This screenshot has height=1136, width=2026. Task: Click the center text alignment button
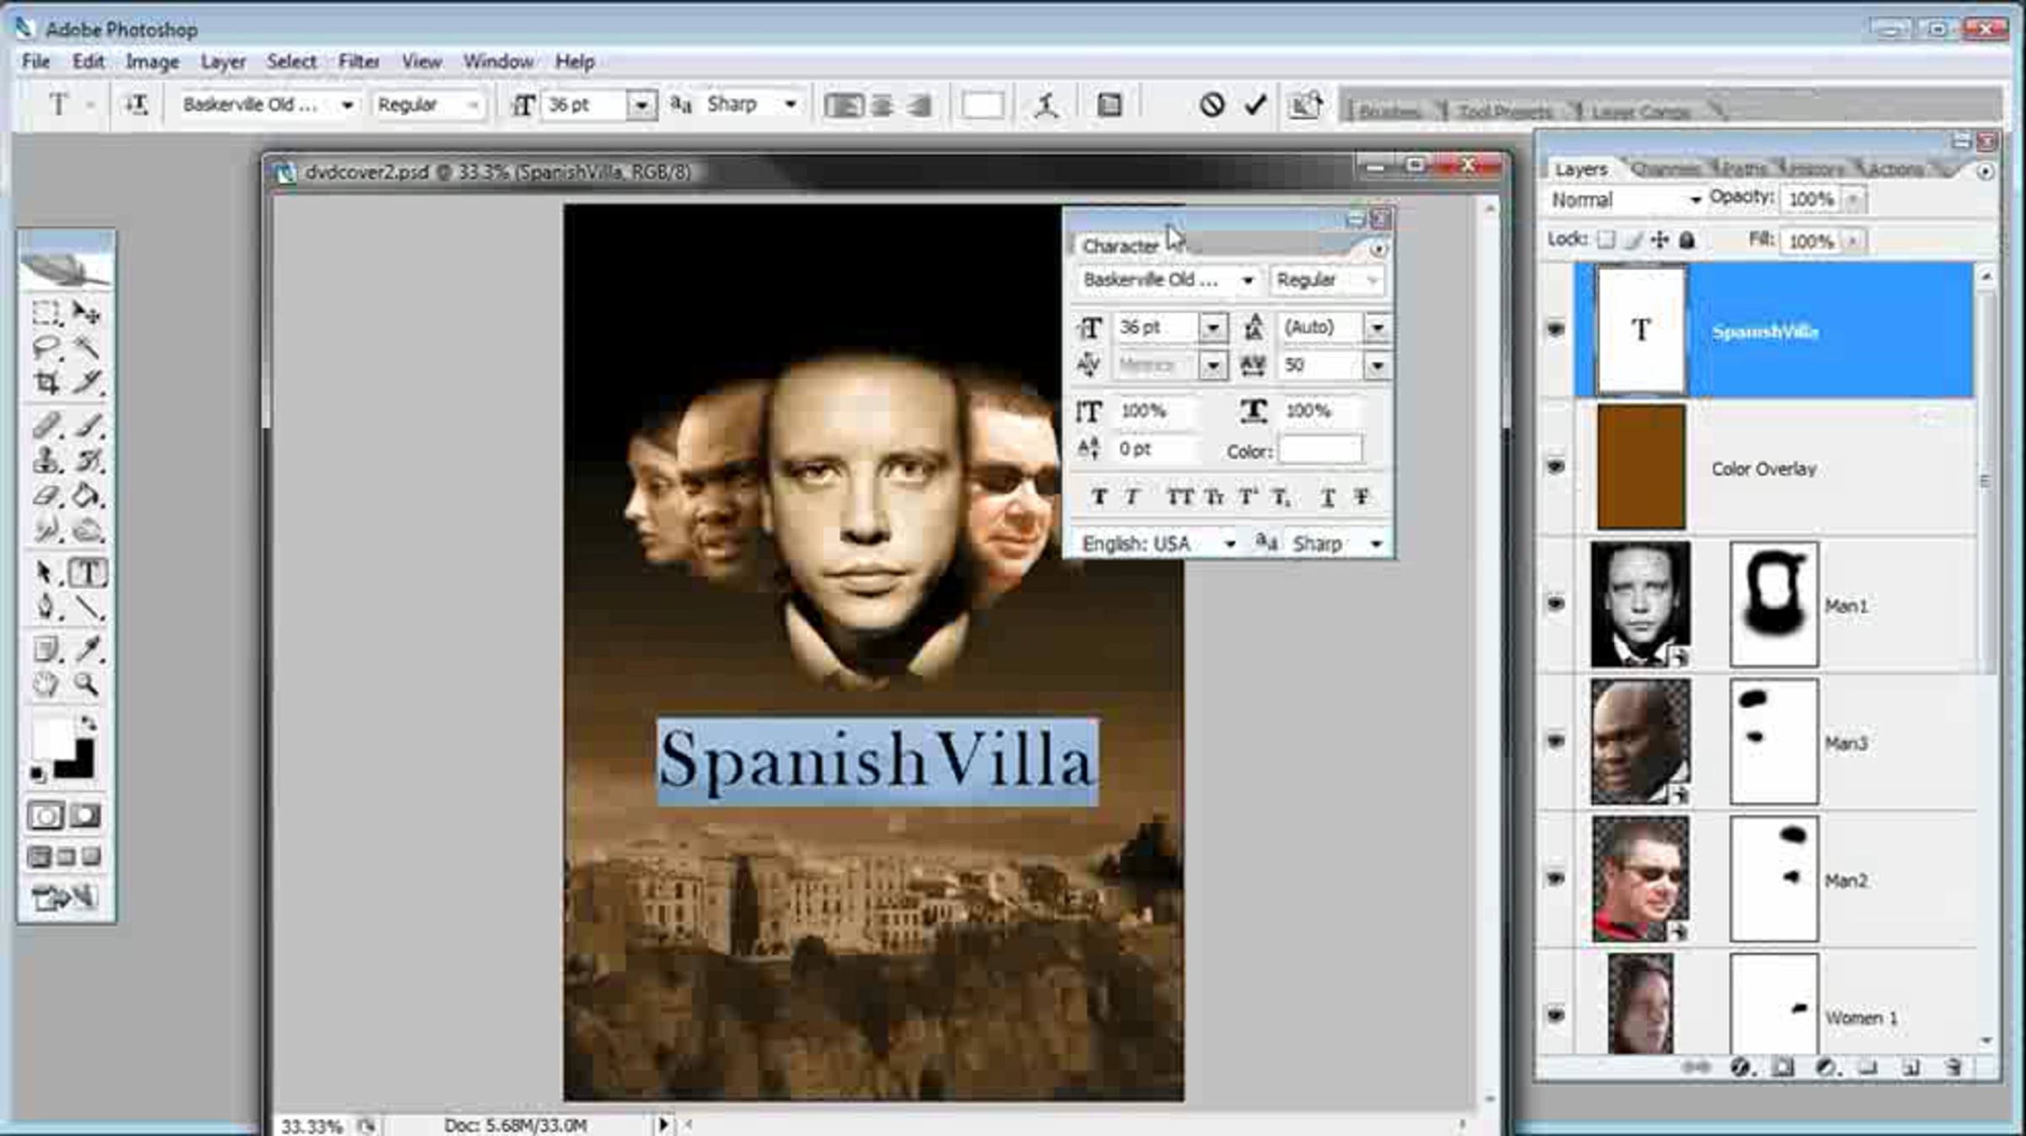(x=882, y=105)
